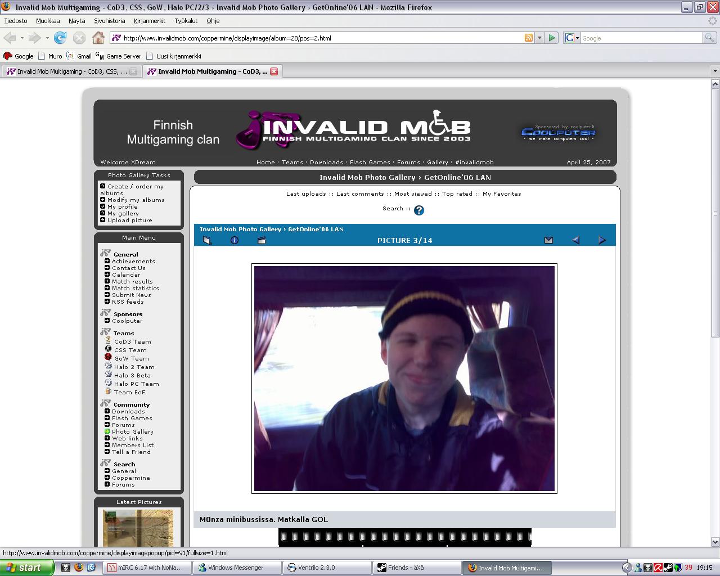Screen dimensions: 720x576
Task: Click the Match results sidebar link
Action: tap(132, 281)
